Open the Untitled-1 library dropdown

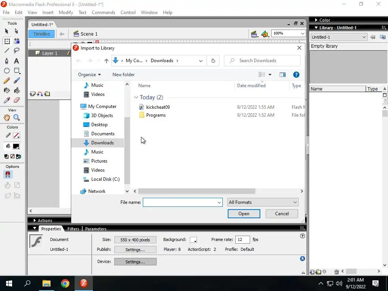[339, 37]
